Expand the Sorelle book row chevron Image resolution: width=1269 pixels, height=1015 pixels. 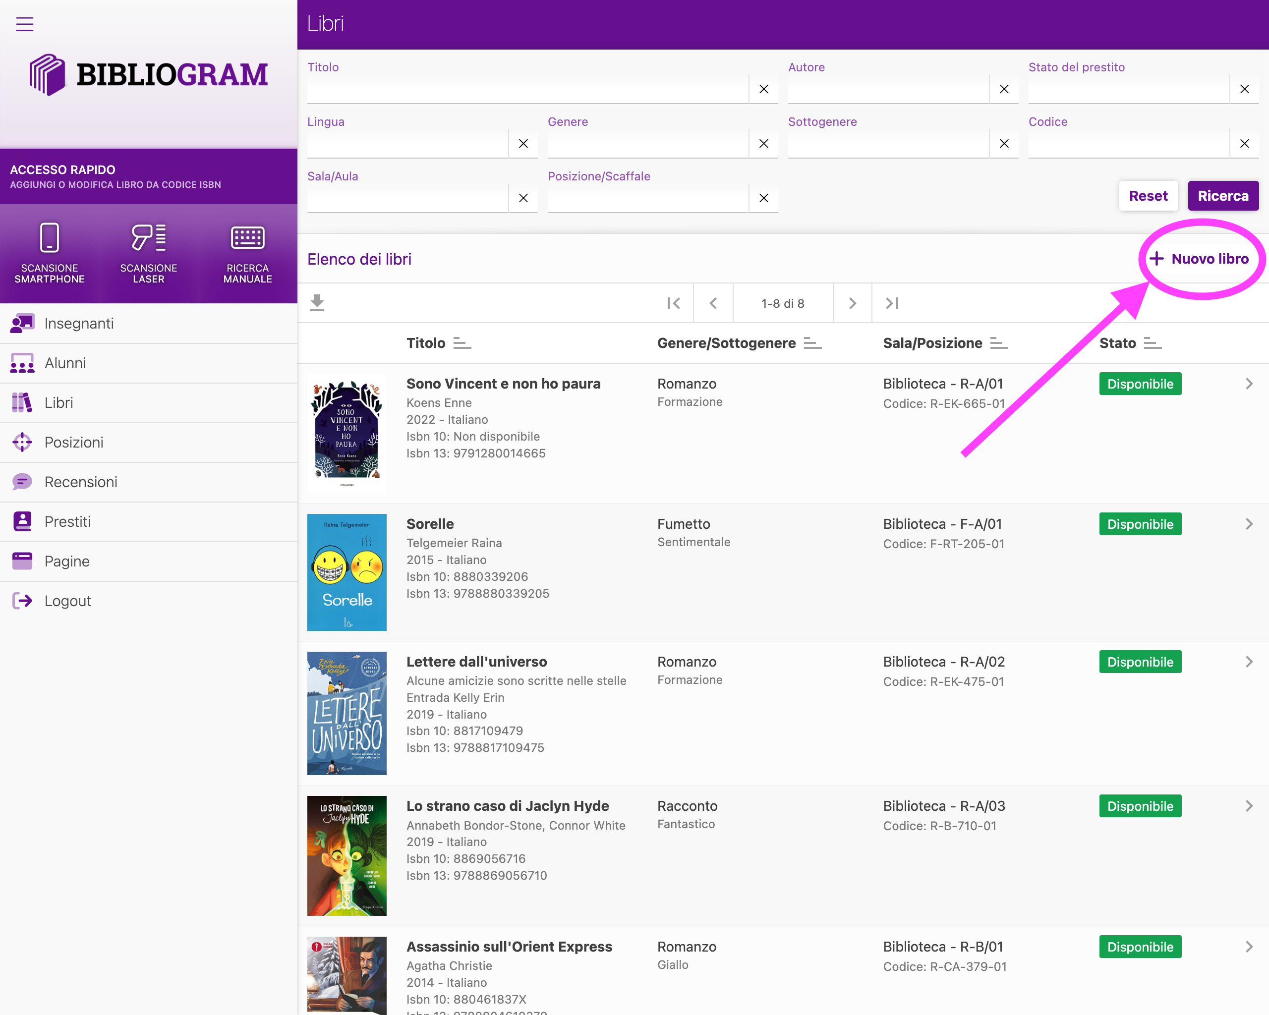point(1249,524)
